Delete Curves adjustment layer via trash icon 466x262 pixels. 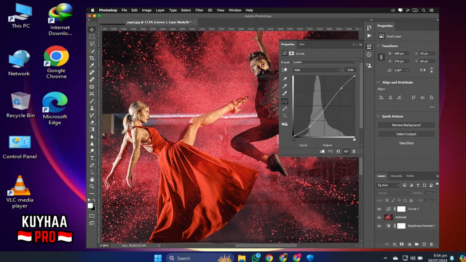[x=354, y=151]
